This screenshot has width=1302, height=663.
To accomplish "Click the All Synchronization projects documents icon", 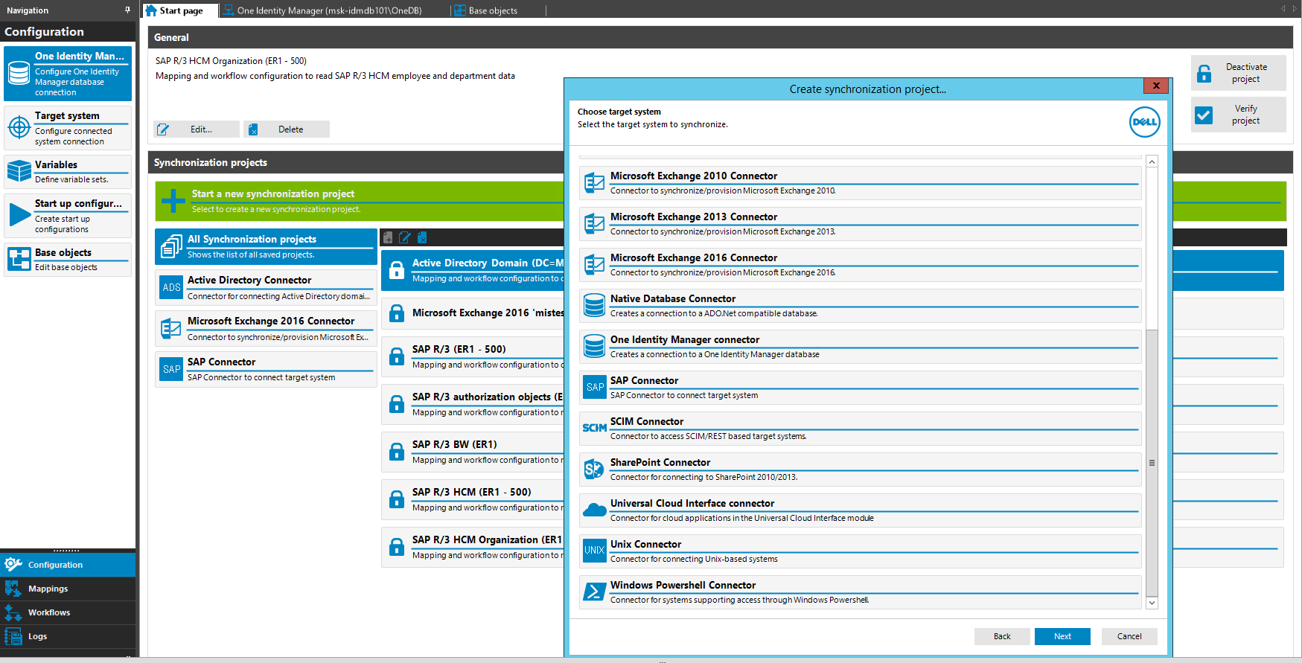I will (172, 246).
